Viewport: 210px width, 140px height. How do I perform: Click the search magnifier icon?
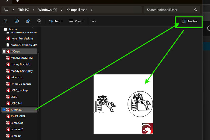pos(195,10)
